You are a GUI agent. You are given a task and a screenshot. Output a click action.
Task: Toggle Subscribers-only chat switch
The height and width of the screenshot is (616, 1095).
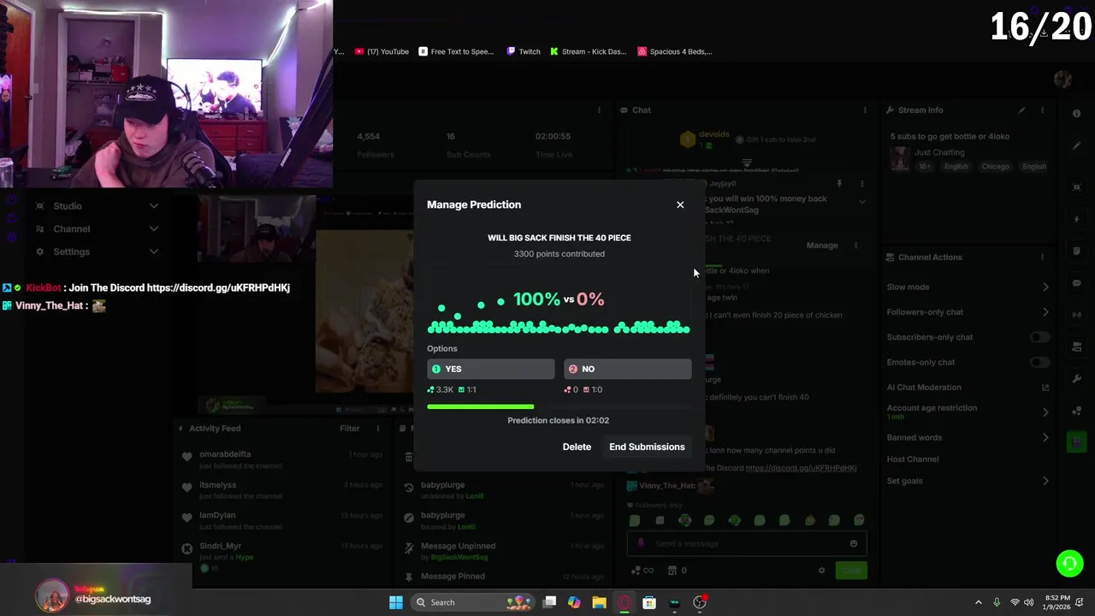coord(1039,337)
